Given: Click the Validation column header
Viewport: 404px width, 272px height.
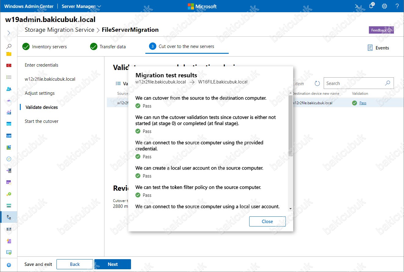Looking at the screenshot, I should point(360,94).
